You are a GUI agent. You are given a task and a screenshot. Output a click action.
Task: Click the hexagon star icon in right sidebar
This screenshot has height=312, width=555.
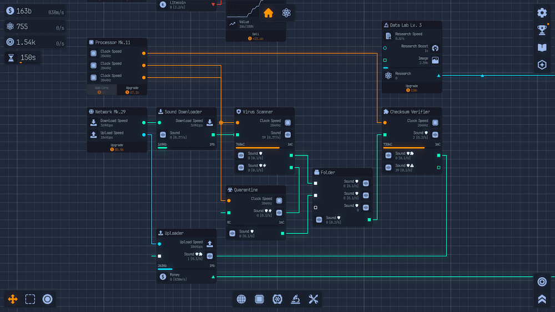(x=542, y=65)
